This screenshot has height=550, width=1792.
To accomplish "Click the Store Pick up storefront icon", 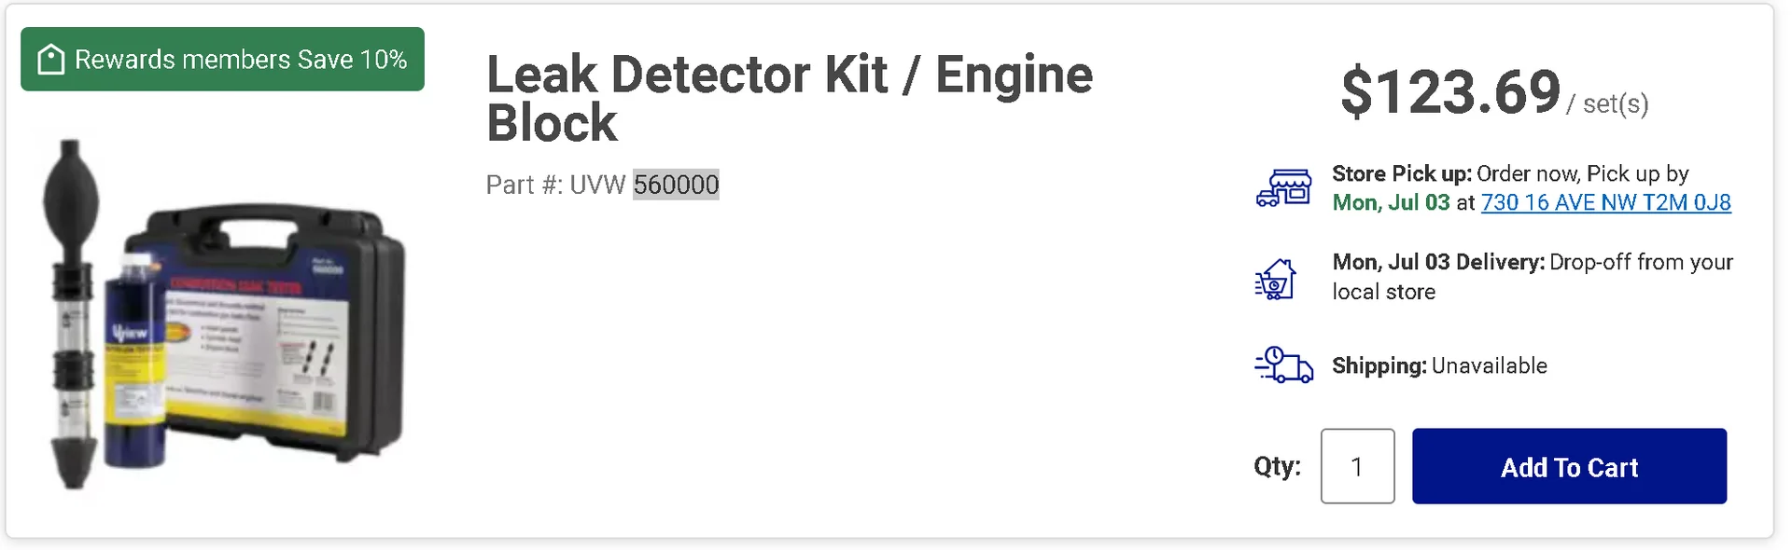I will click(x=1283, y=187).
